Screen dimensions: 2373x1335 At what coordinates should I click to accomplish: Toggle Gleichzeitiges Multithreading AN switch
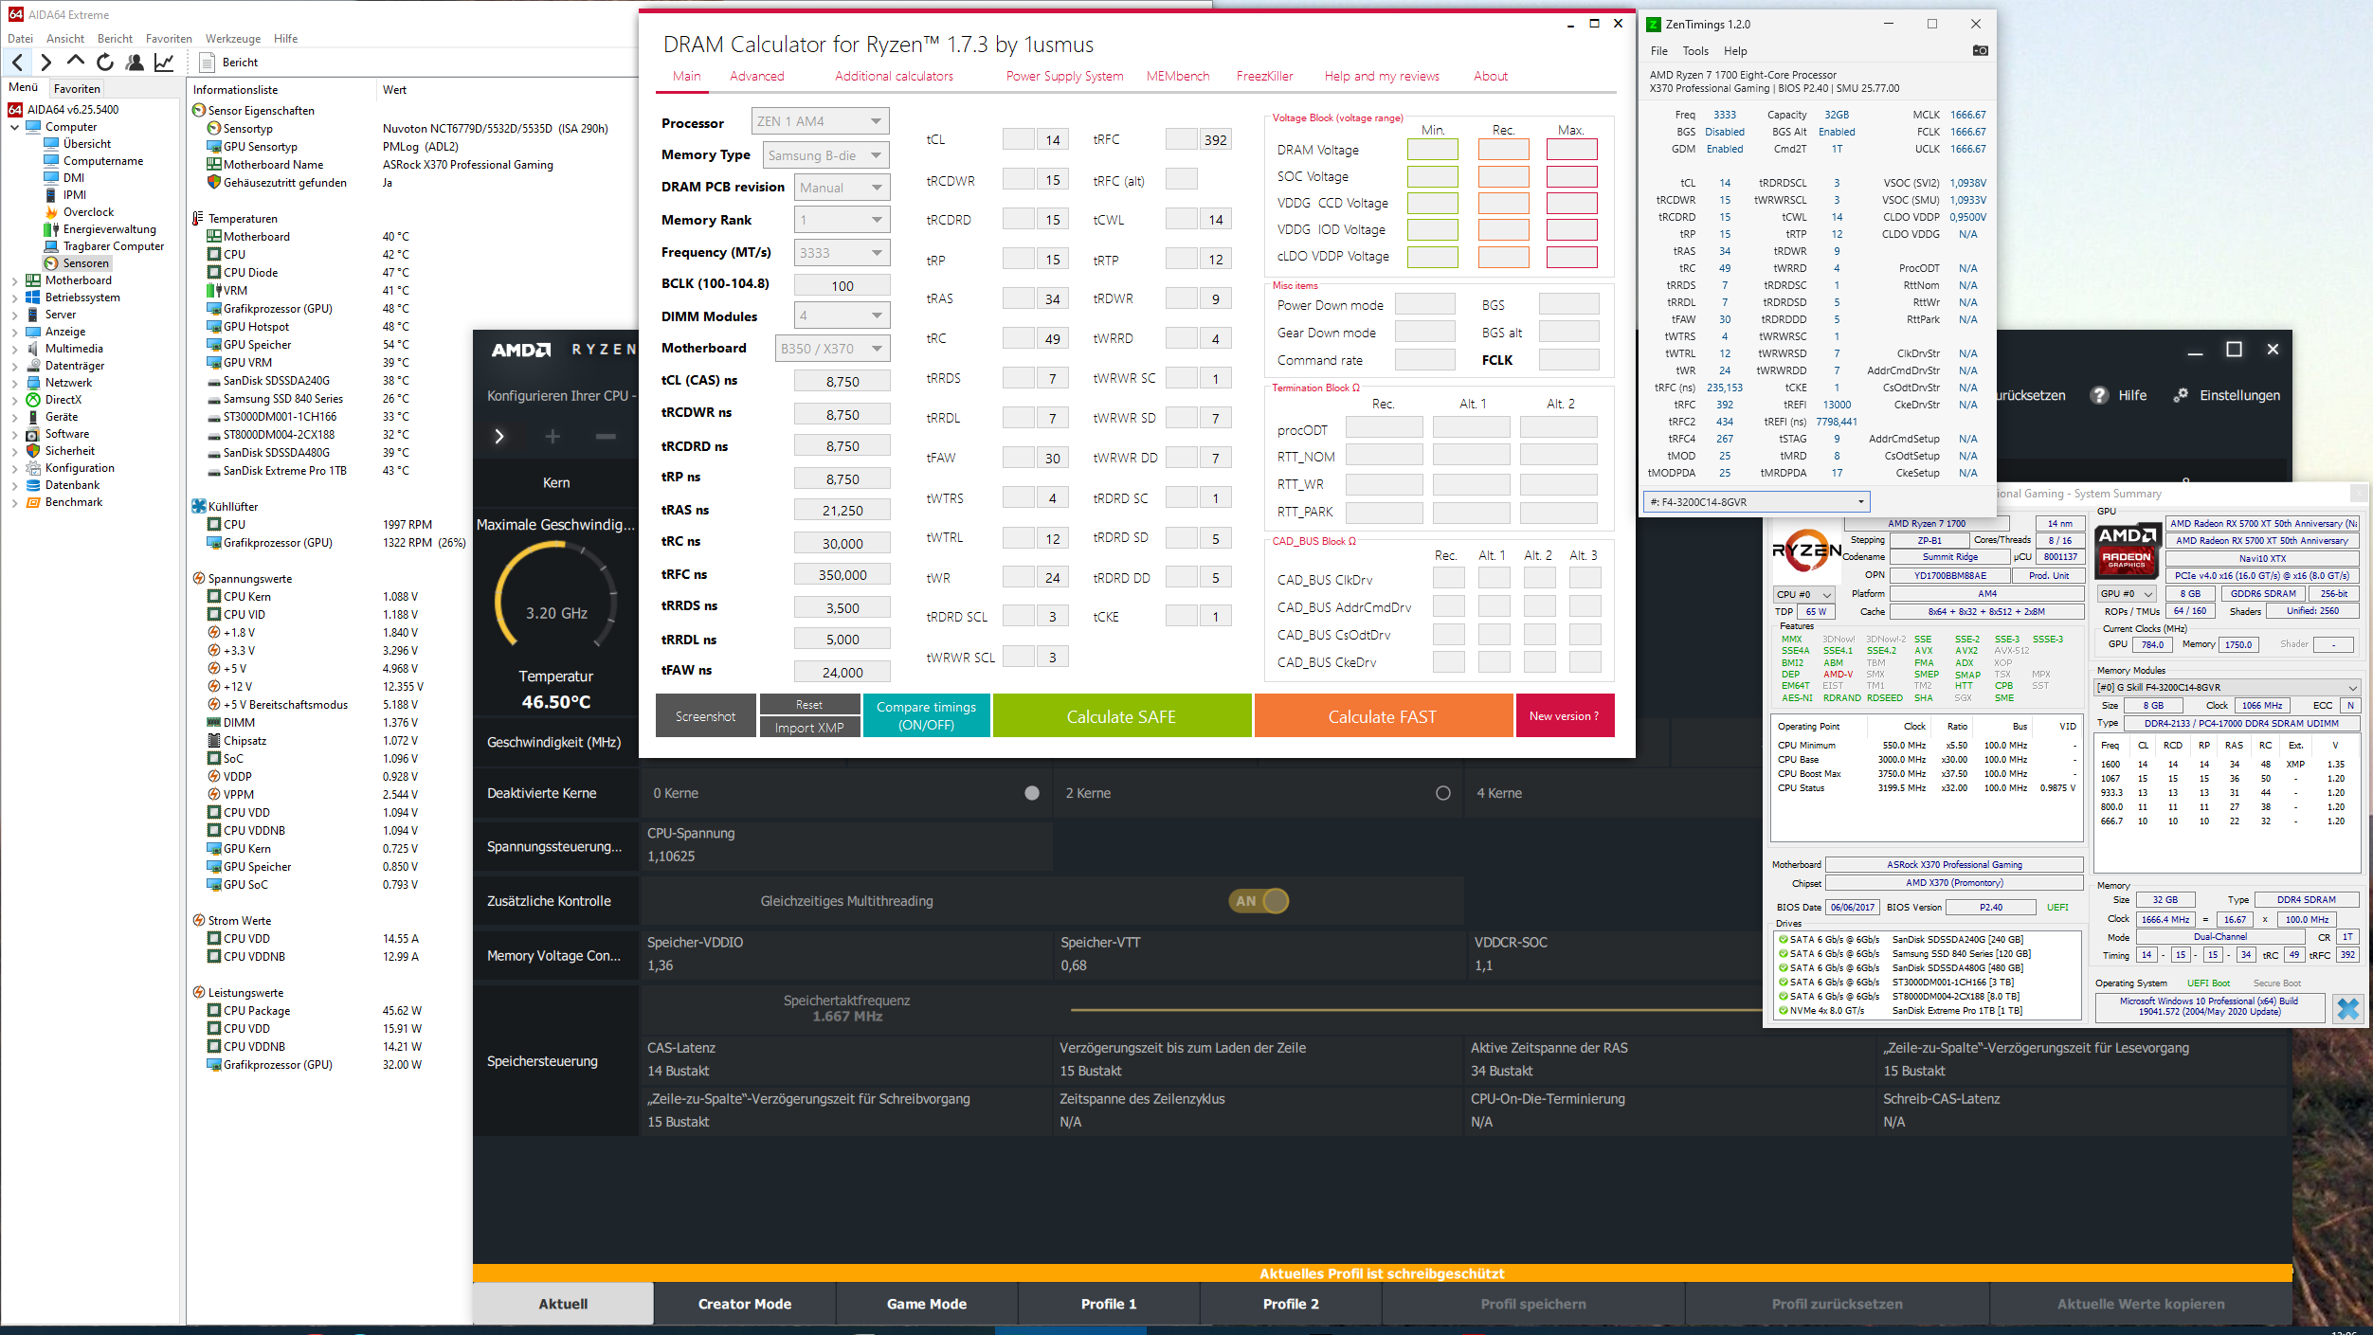coord(1259,901)
